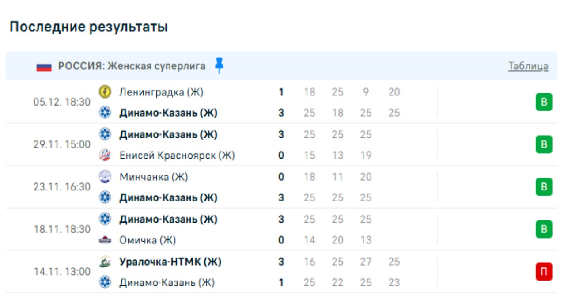Select the Енисей Красноярск (Ж) team name
Screen dimensions: 564x296
[x=177, y=155]
